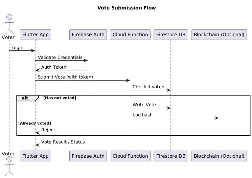The height and width of the screenshot is (178, 252).
Task: Select the top Flutter App participant box
Action: click(36, 35)
